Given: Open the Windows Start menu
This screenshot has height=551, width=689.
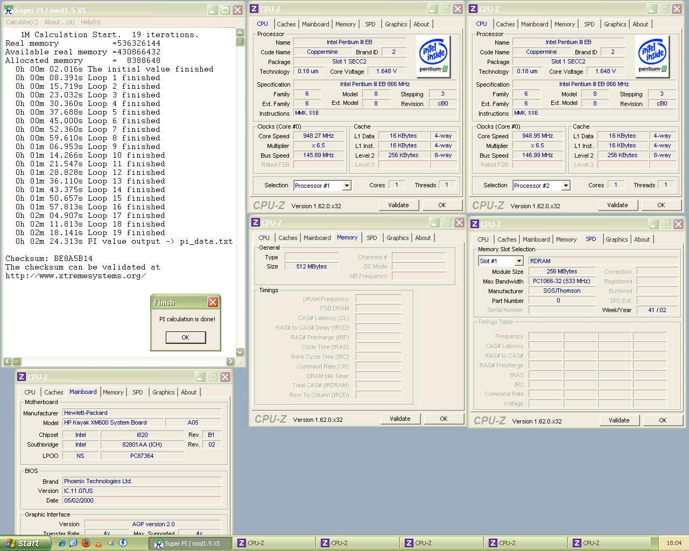Looking at the screenshot, I should (25, 543).
